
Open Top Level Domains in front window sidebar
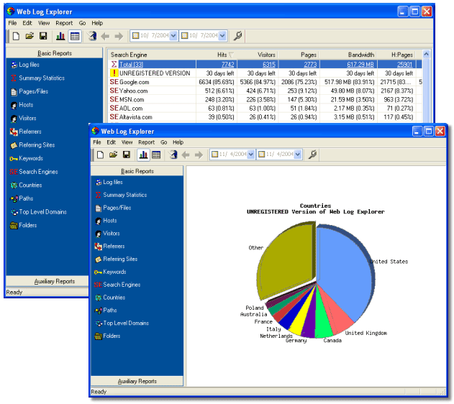pyautogui.click(x=122, y=323)
